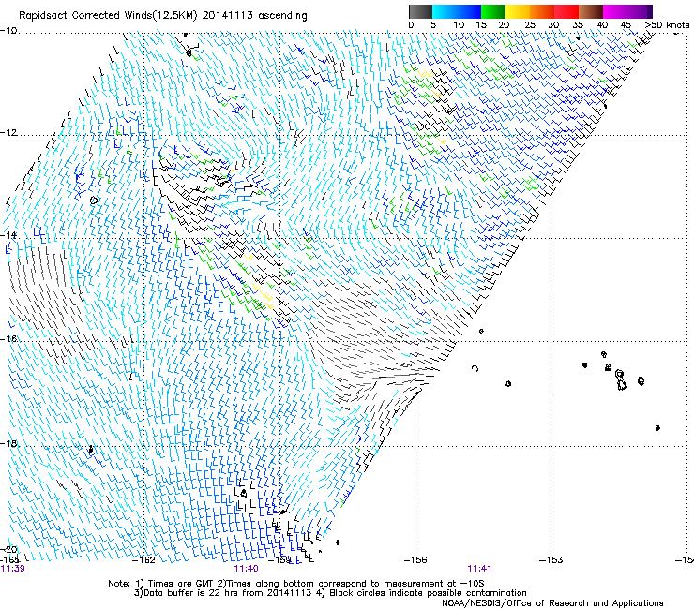694x609 pixels.
Task: Click the purple '11:39' time stamp
Action: click(12, 569)
